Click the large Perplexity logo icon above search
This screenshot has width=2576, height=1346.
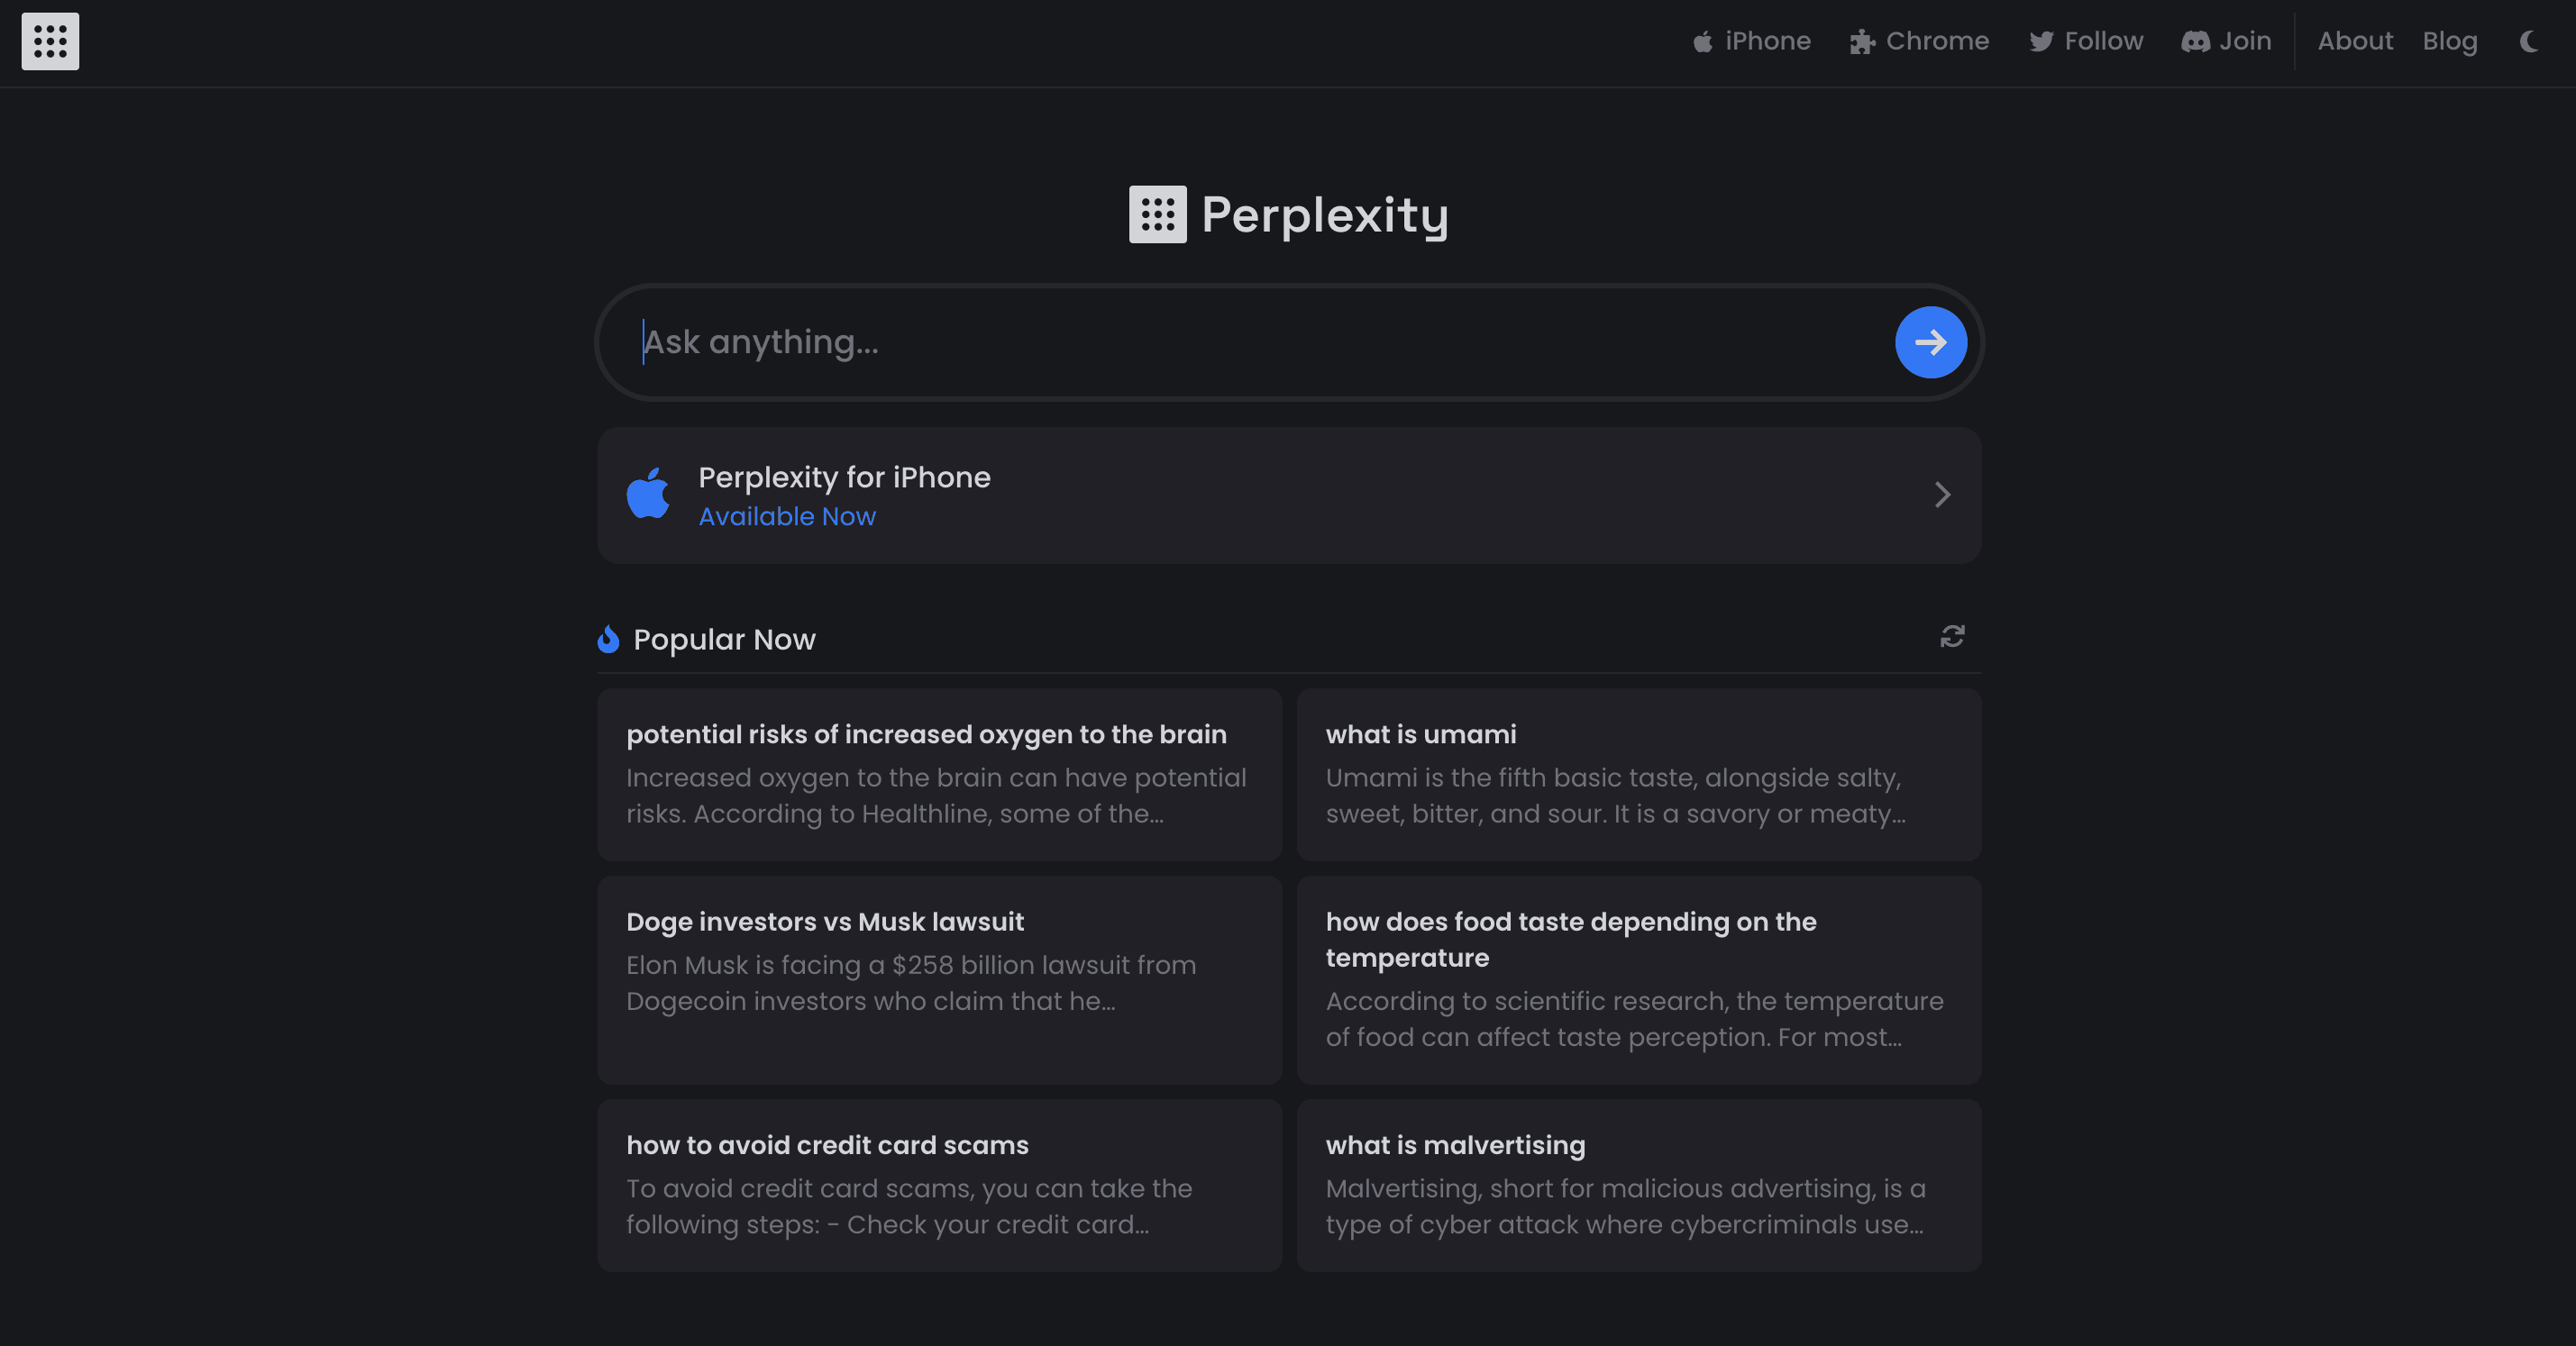1158,214
